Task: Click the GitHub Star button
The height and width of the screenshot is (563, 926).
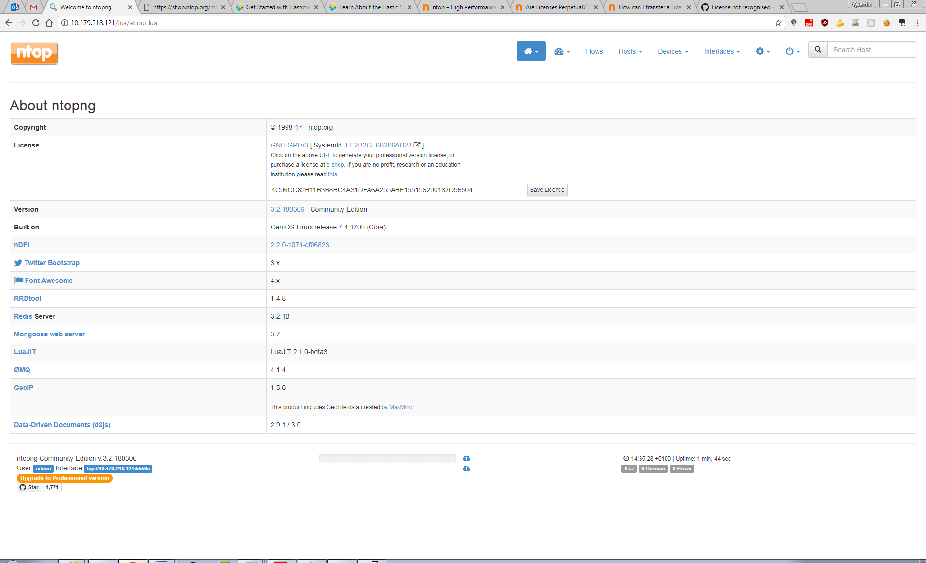Action: coord(28,487)
